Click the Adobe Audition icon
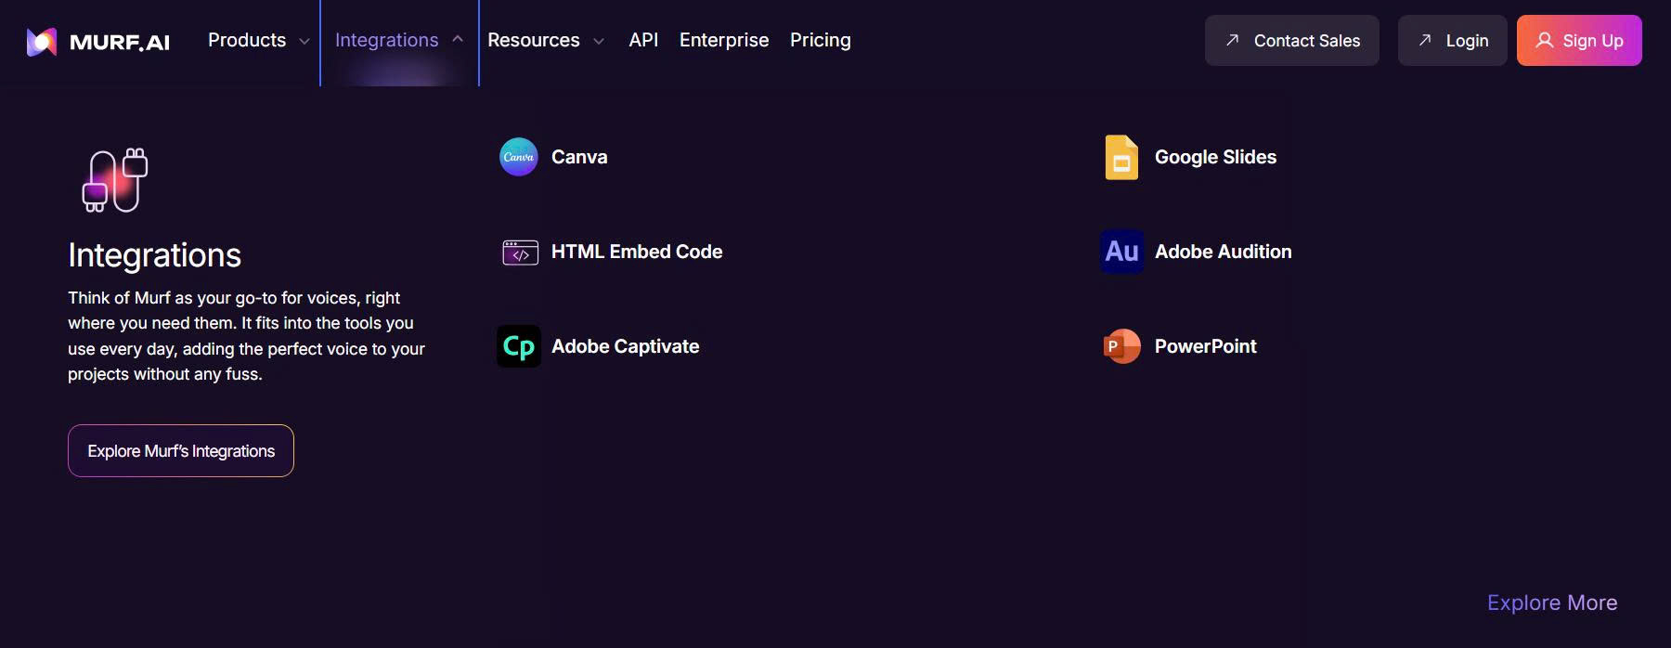 coord(1121,252)
